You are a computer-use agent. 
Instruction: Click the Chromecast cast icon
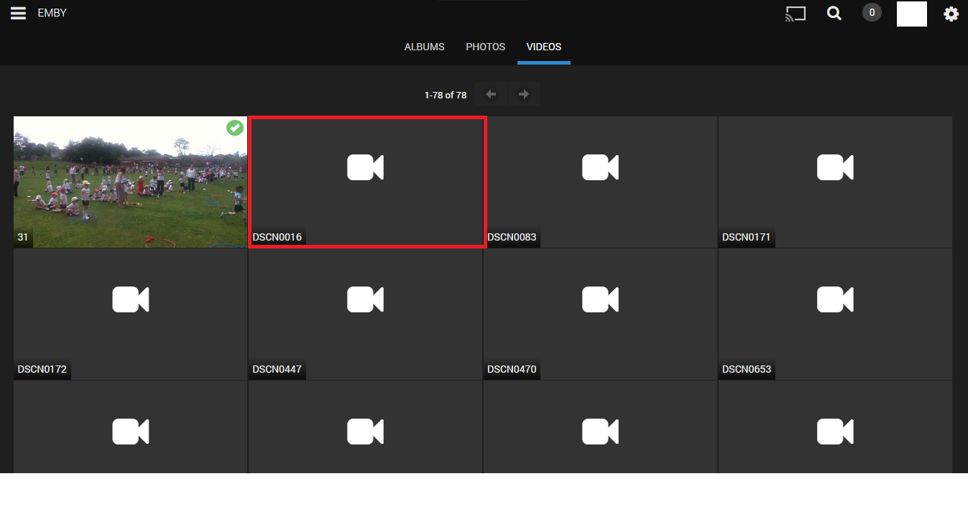pos(795,13)
